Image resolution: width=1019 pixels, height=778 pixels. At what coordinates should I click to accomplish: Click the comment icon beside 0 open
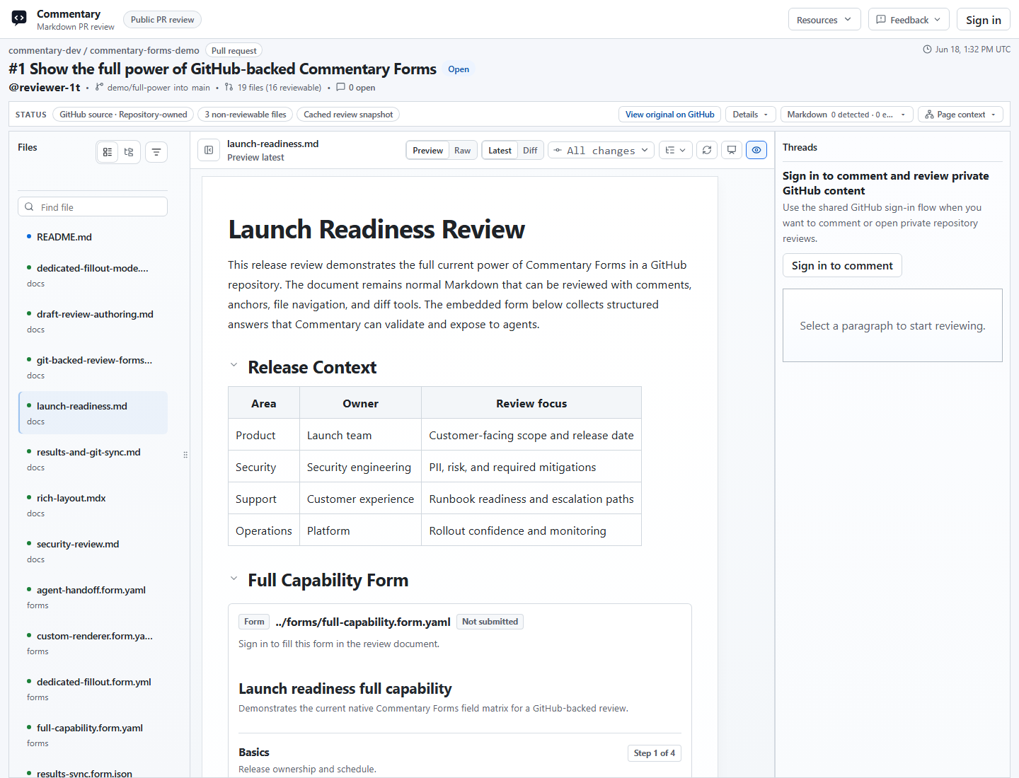(x=340, y=87)
